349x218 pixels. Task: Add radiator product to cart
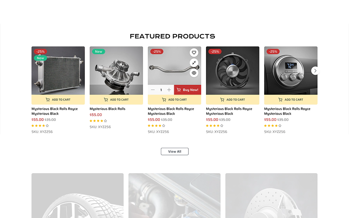tap(58, 99)
